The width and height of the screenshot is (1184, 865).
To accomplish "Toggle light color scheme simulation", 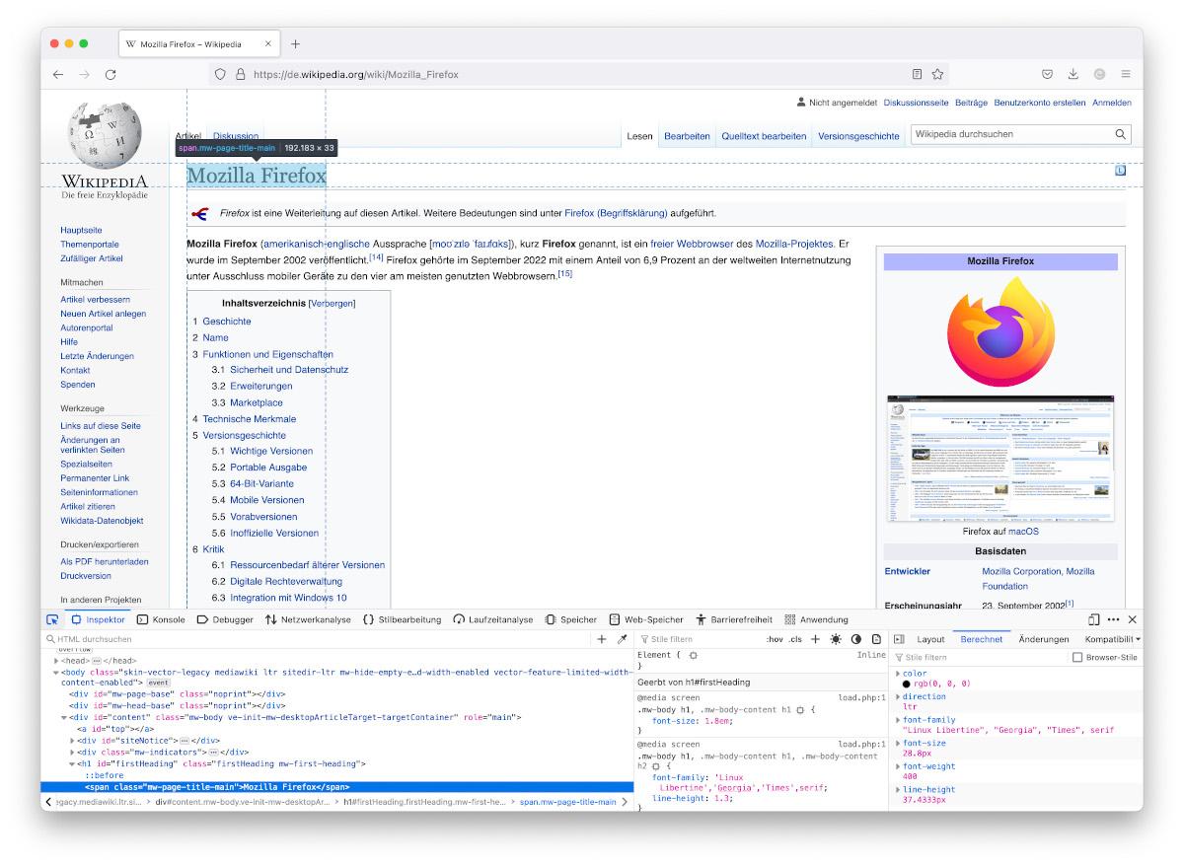I will click(x=836, y=639).
